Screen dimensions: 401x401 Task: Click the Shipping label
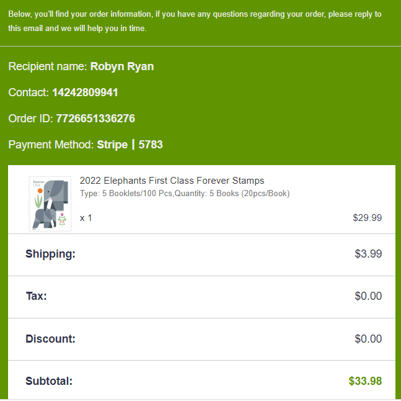click(50, 253)
